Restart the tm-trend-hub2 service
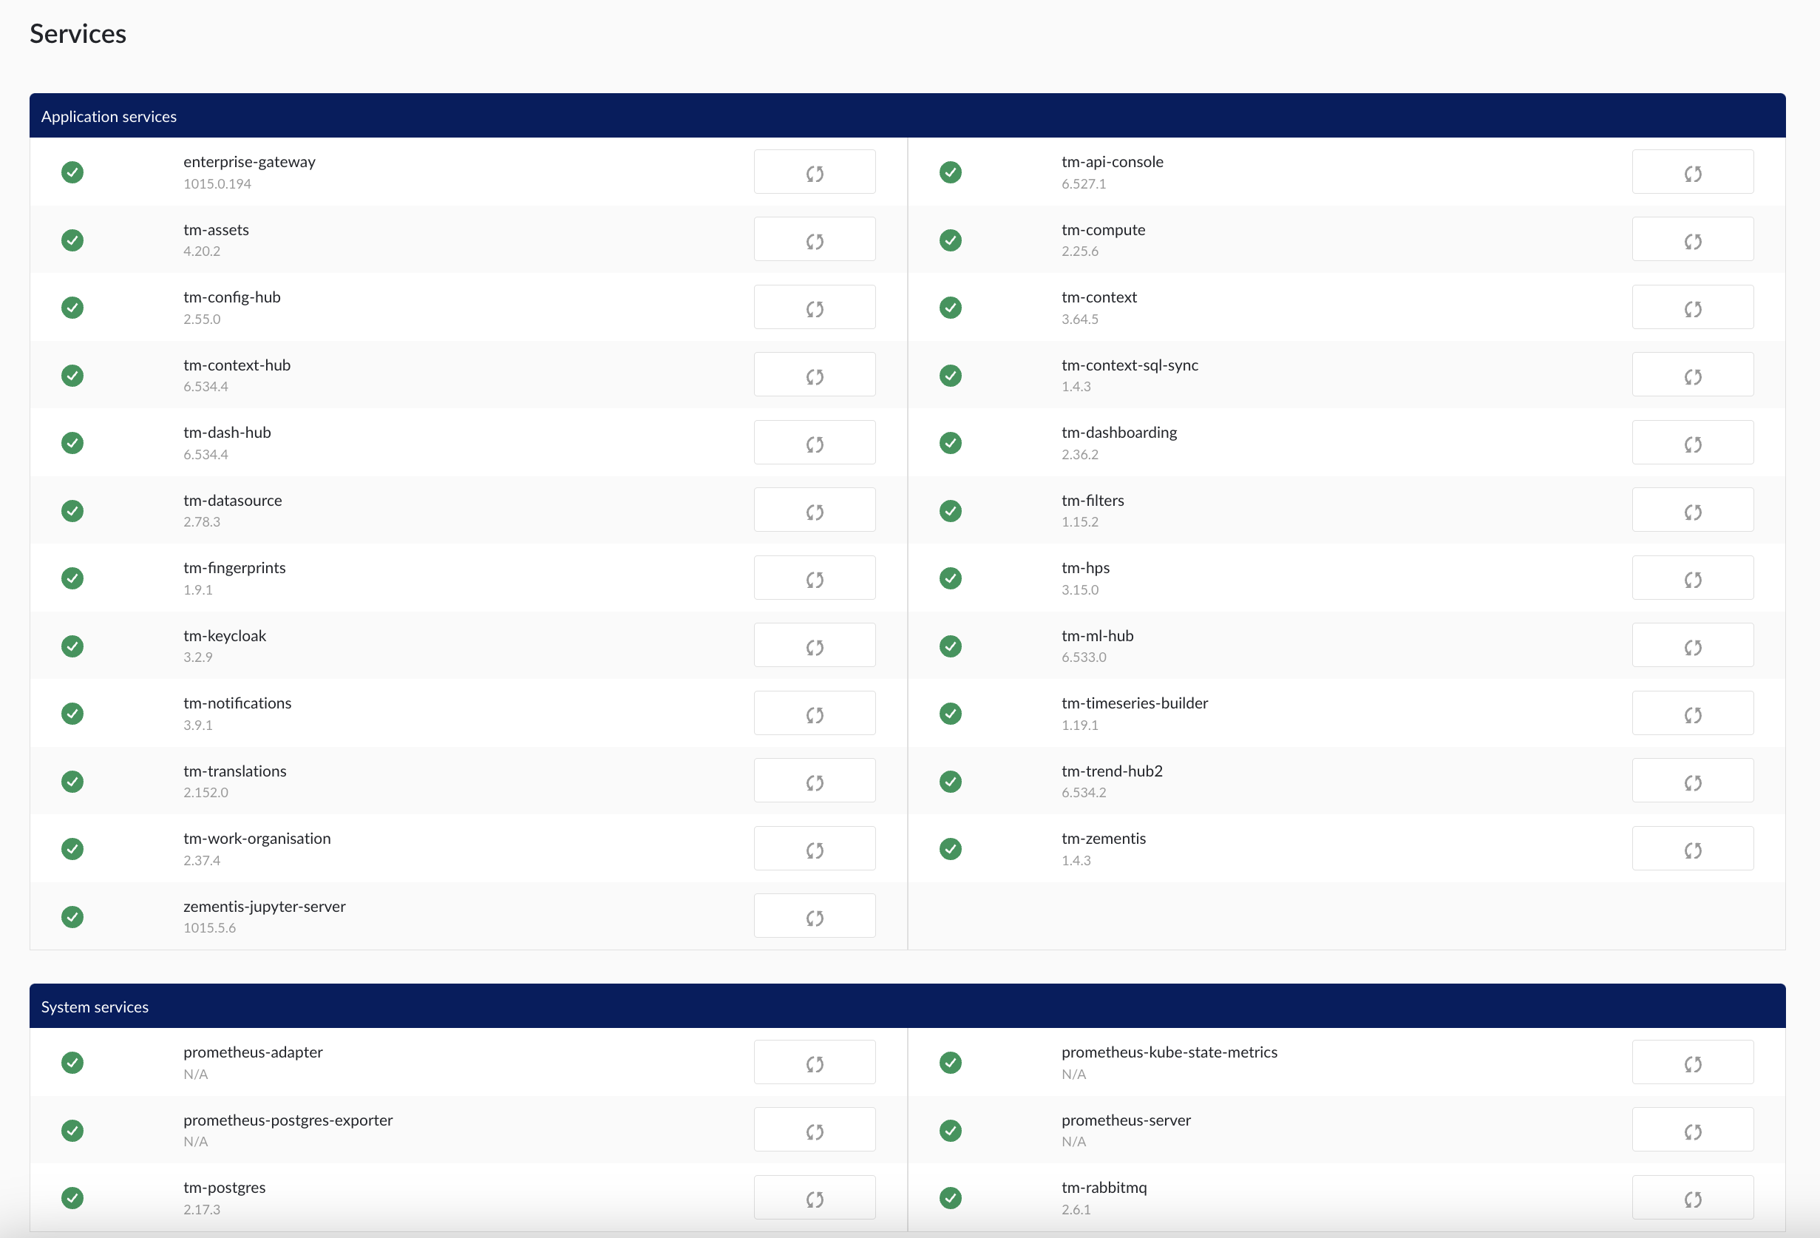Viewport: 1820px width, 1238px height. tap(1692, 781)
